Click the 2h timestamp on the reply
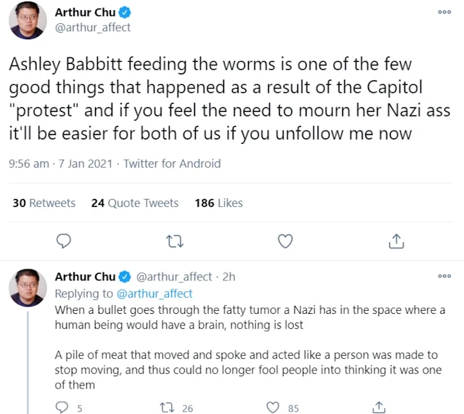The image size is (464, 414). coord(228,277)
